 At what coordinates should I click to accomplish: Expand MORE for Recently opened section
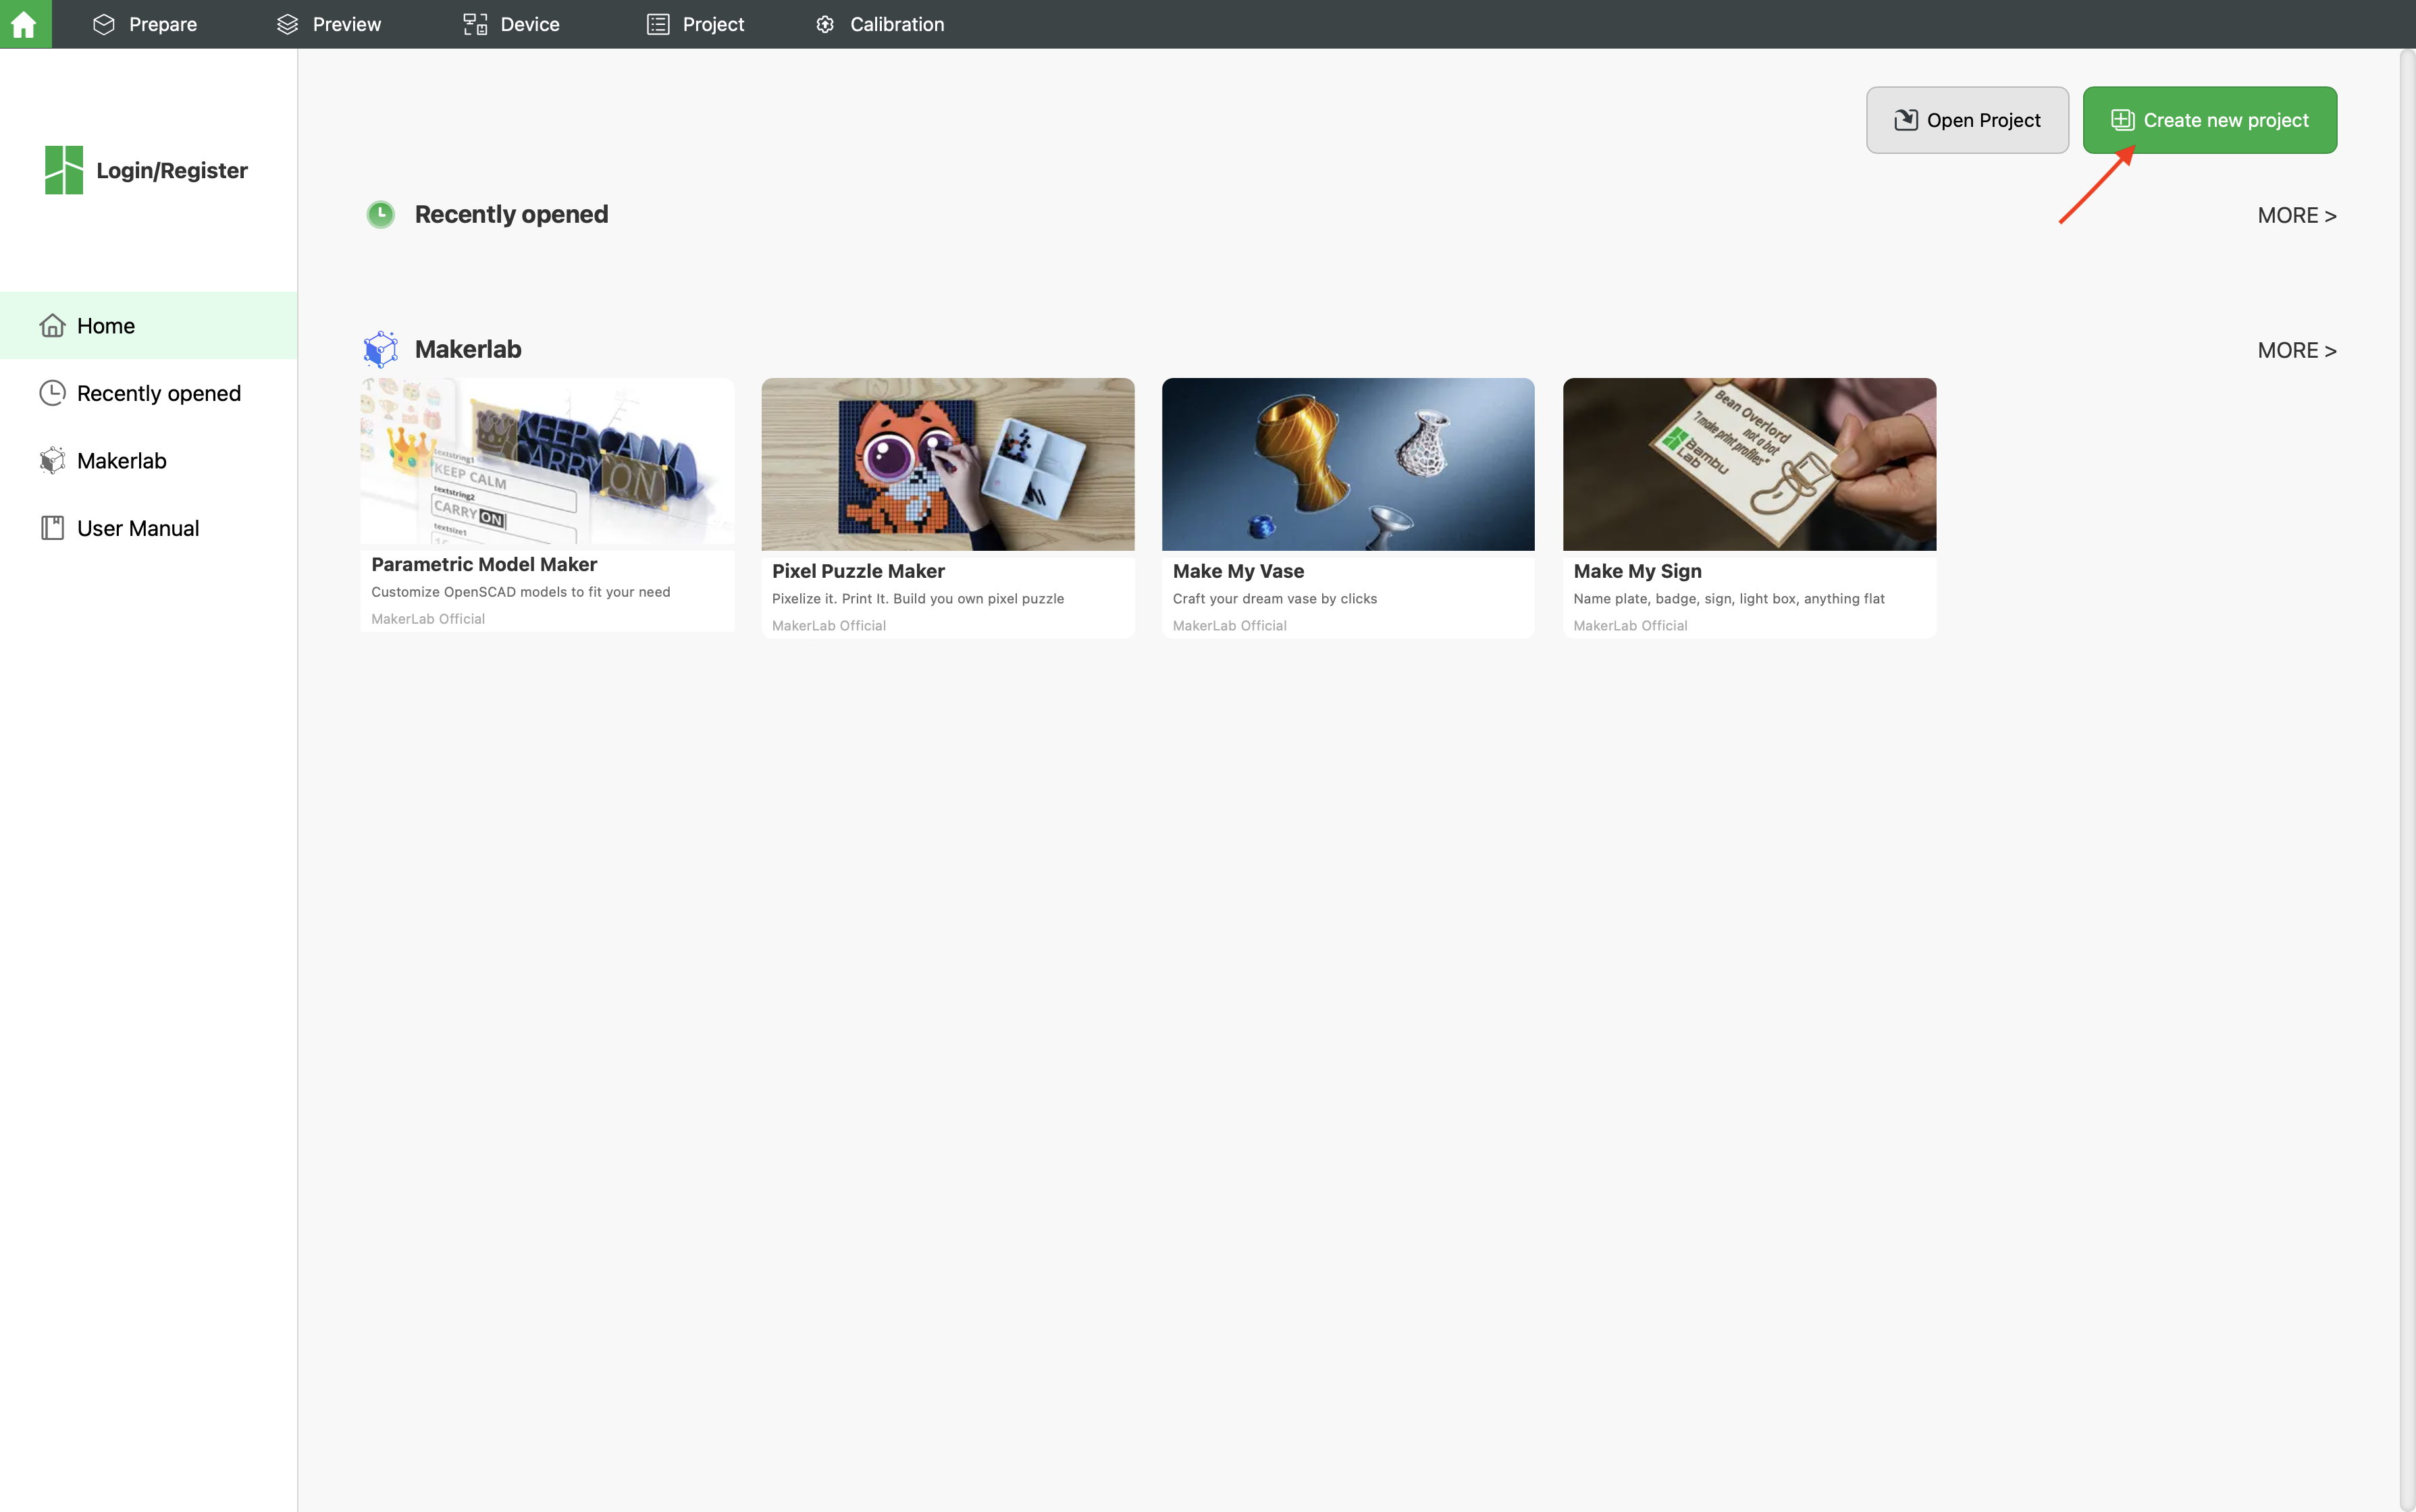point(2296,215)
